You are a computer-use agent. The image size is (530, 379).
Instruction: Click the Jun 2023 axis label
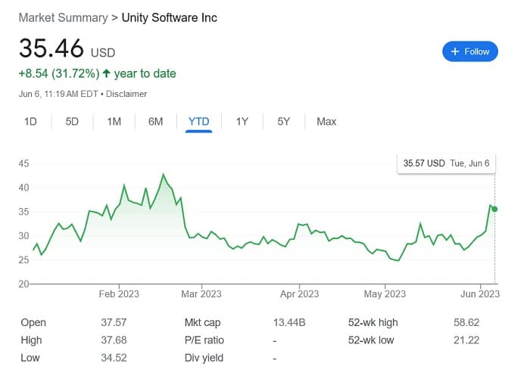click(480, 294)
